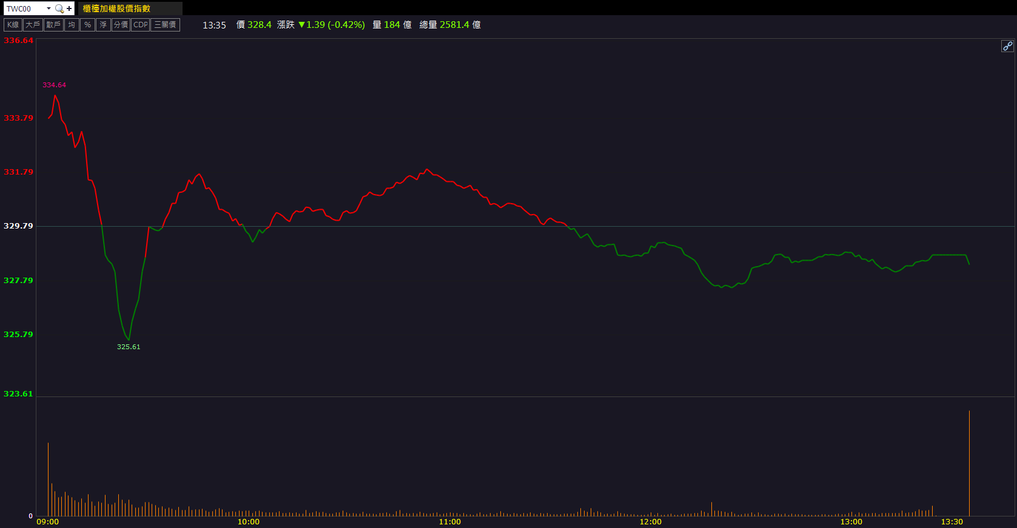Click the CDP toolbar button

(x=141, y=25)
